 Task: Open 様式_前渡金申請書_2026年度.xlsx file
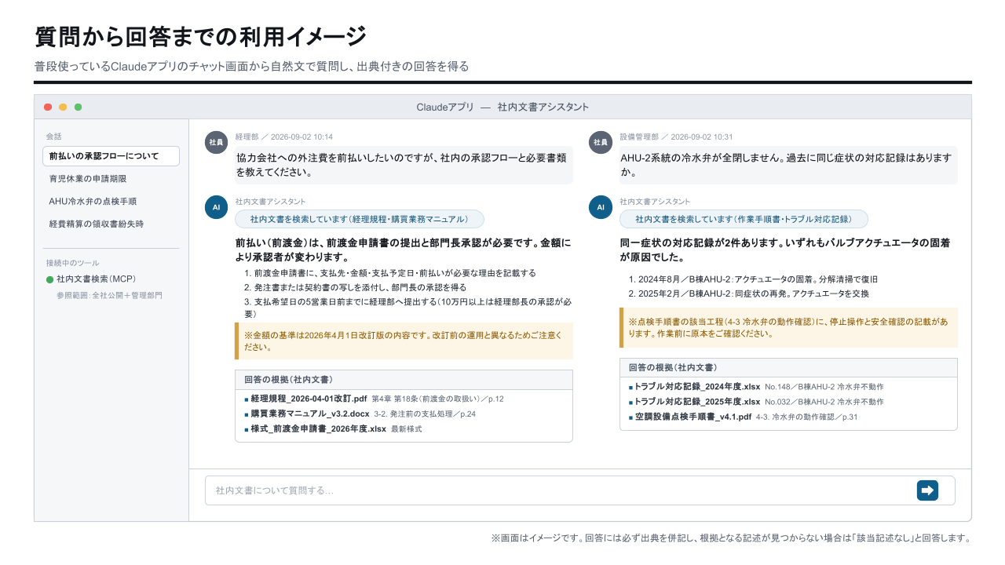(x=319, y=428)
